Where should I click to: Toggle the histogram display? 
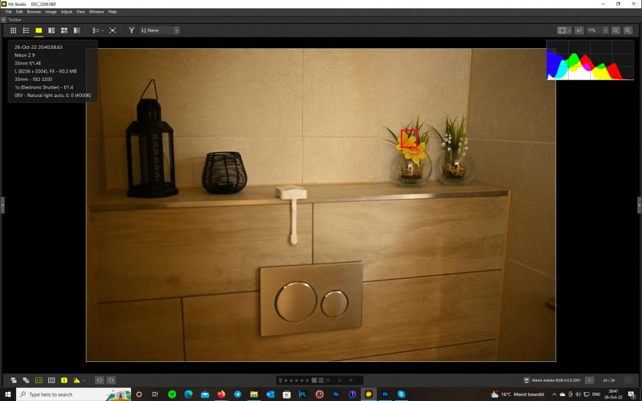pyautogui.click(x=76, y=380)
